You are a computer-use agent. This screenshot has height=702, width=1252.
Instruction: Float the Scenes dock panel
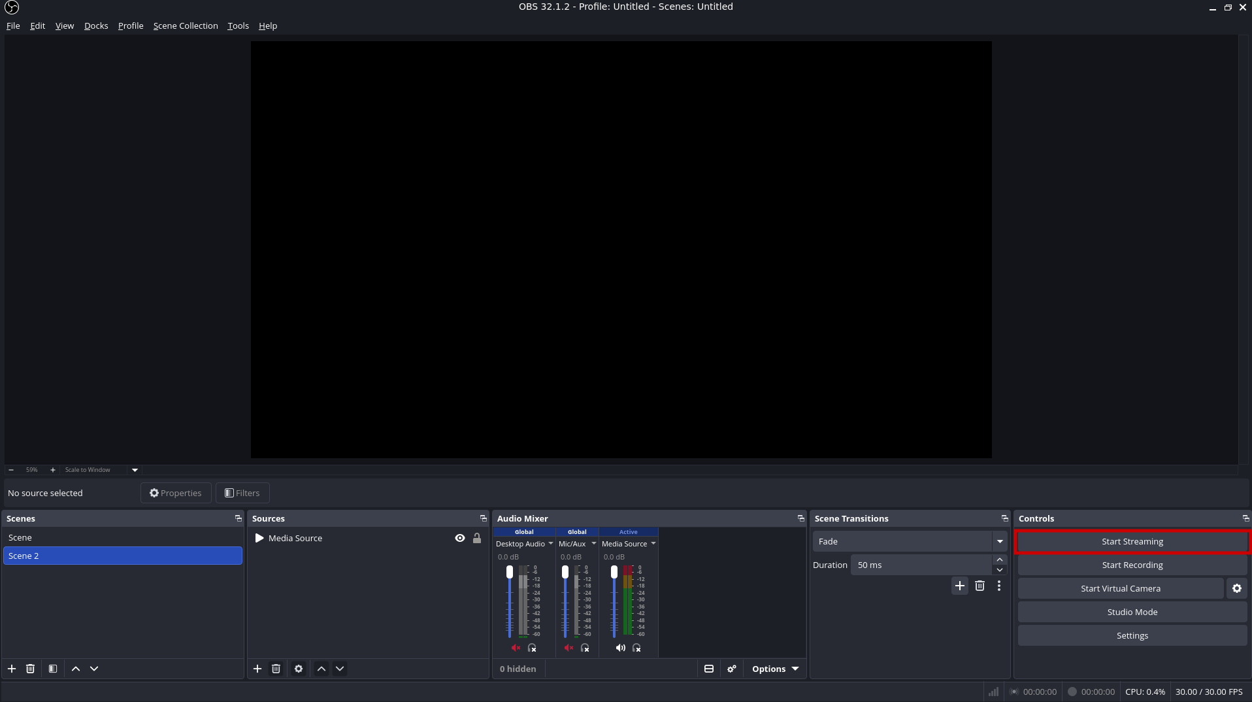pyautogui.click(x=239, y=518)
